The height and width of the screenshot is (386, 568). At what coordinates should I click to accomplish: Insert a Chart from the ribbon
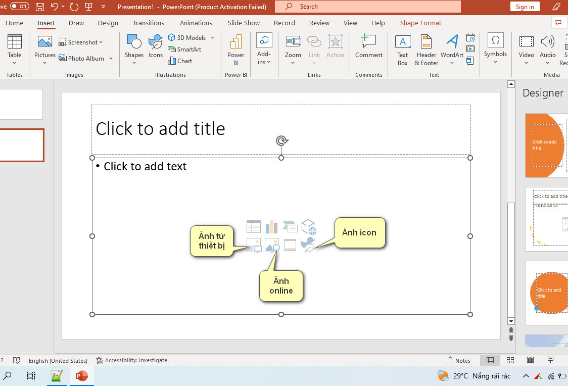180,61
